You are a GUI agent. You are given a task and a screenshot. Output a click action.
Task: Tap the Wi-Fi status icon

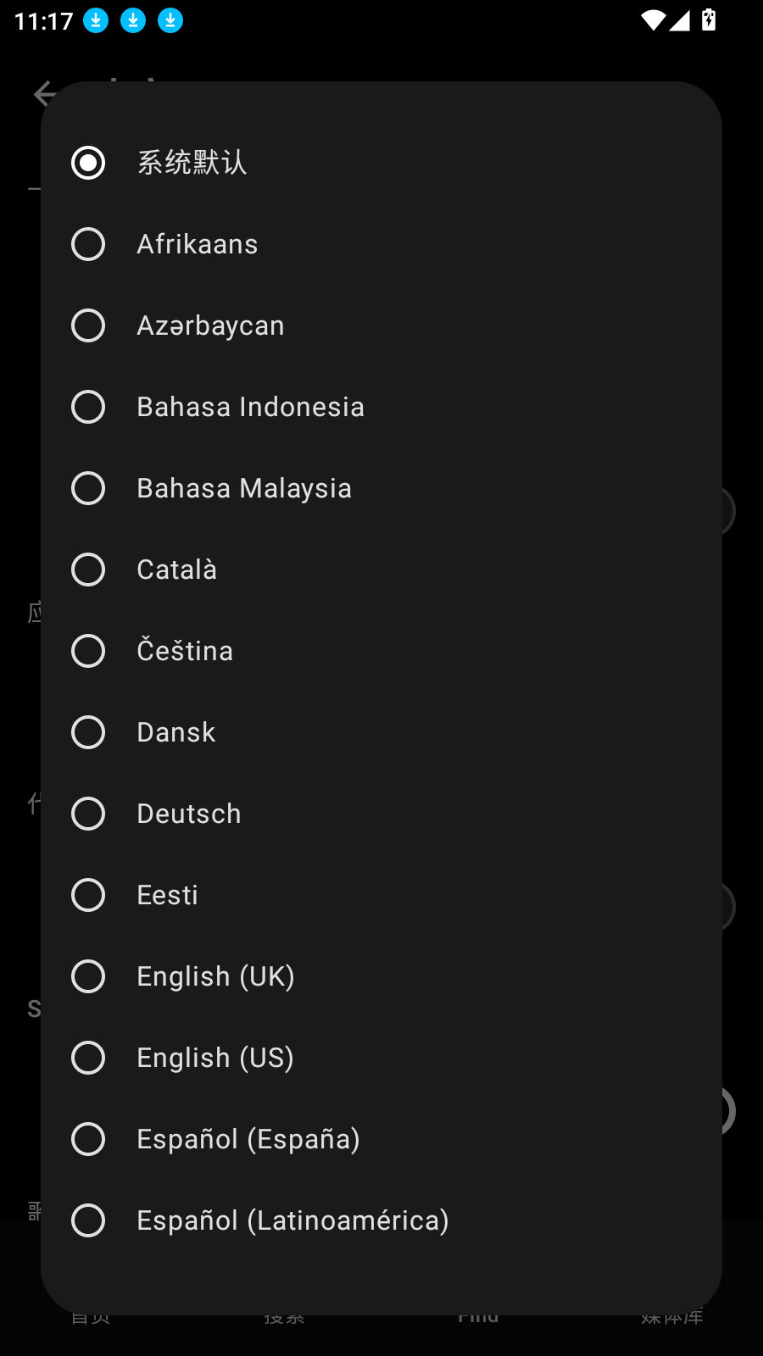click(653, 20)
